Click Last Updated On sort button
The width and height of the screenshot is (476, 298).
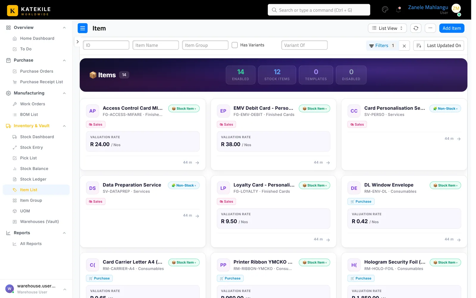(444, 46)
